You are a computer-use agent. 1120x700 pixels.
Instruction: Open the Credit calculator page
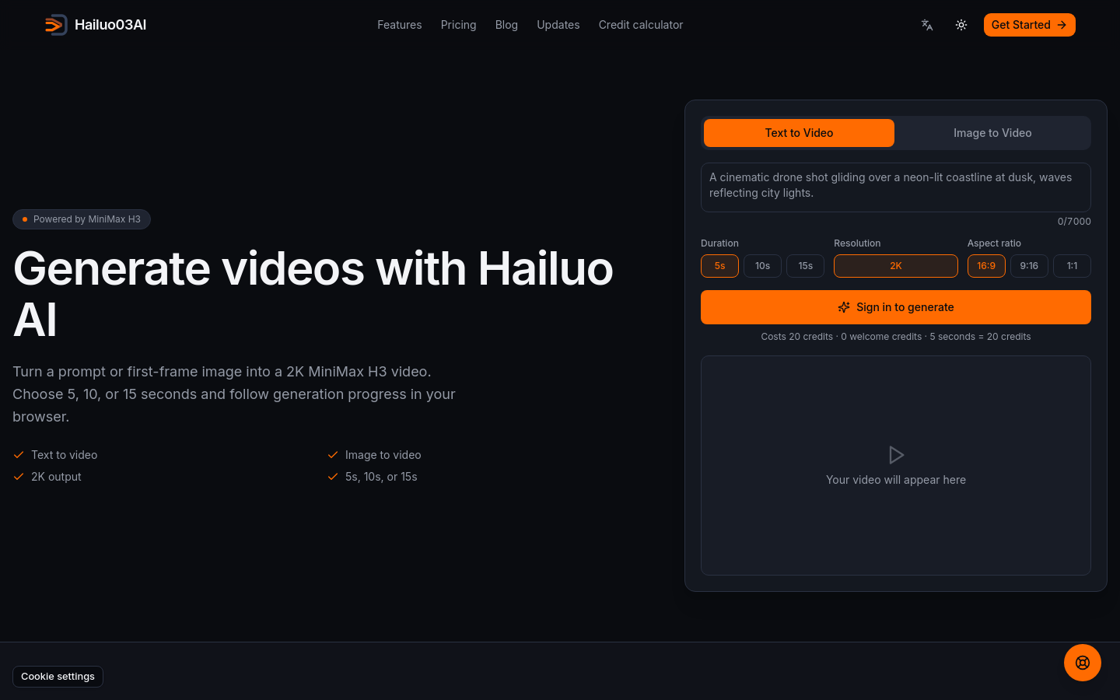(641, 25)
